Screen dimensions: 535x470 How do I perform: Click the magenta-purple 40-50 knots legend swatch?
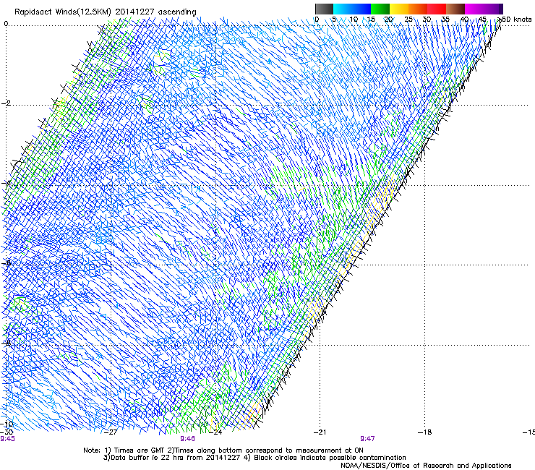point(484,9)
